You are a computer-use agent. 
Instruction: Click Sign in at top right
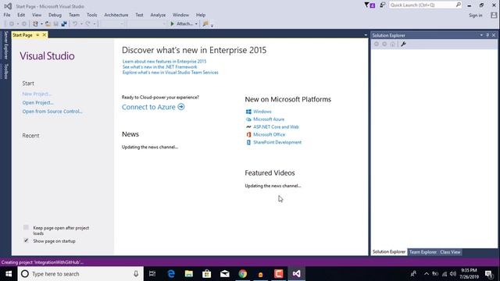click(476, 16)
